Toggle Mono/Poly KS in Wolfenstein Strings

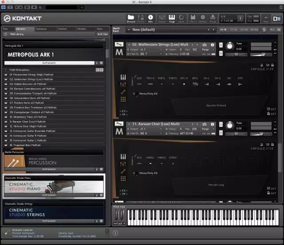(134, 94)
